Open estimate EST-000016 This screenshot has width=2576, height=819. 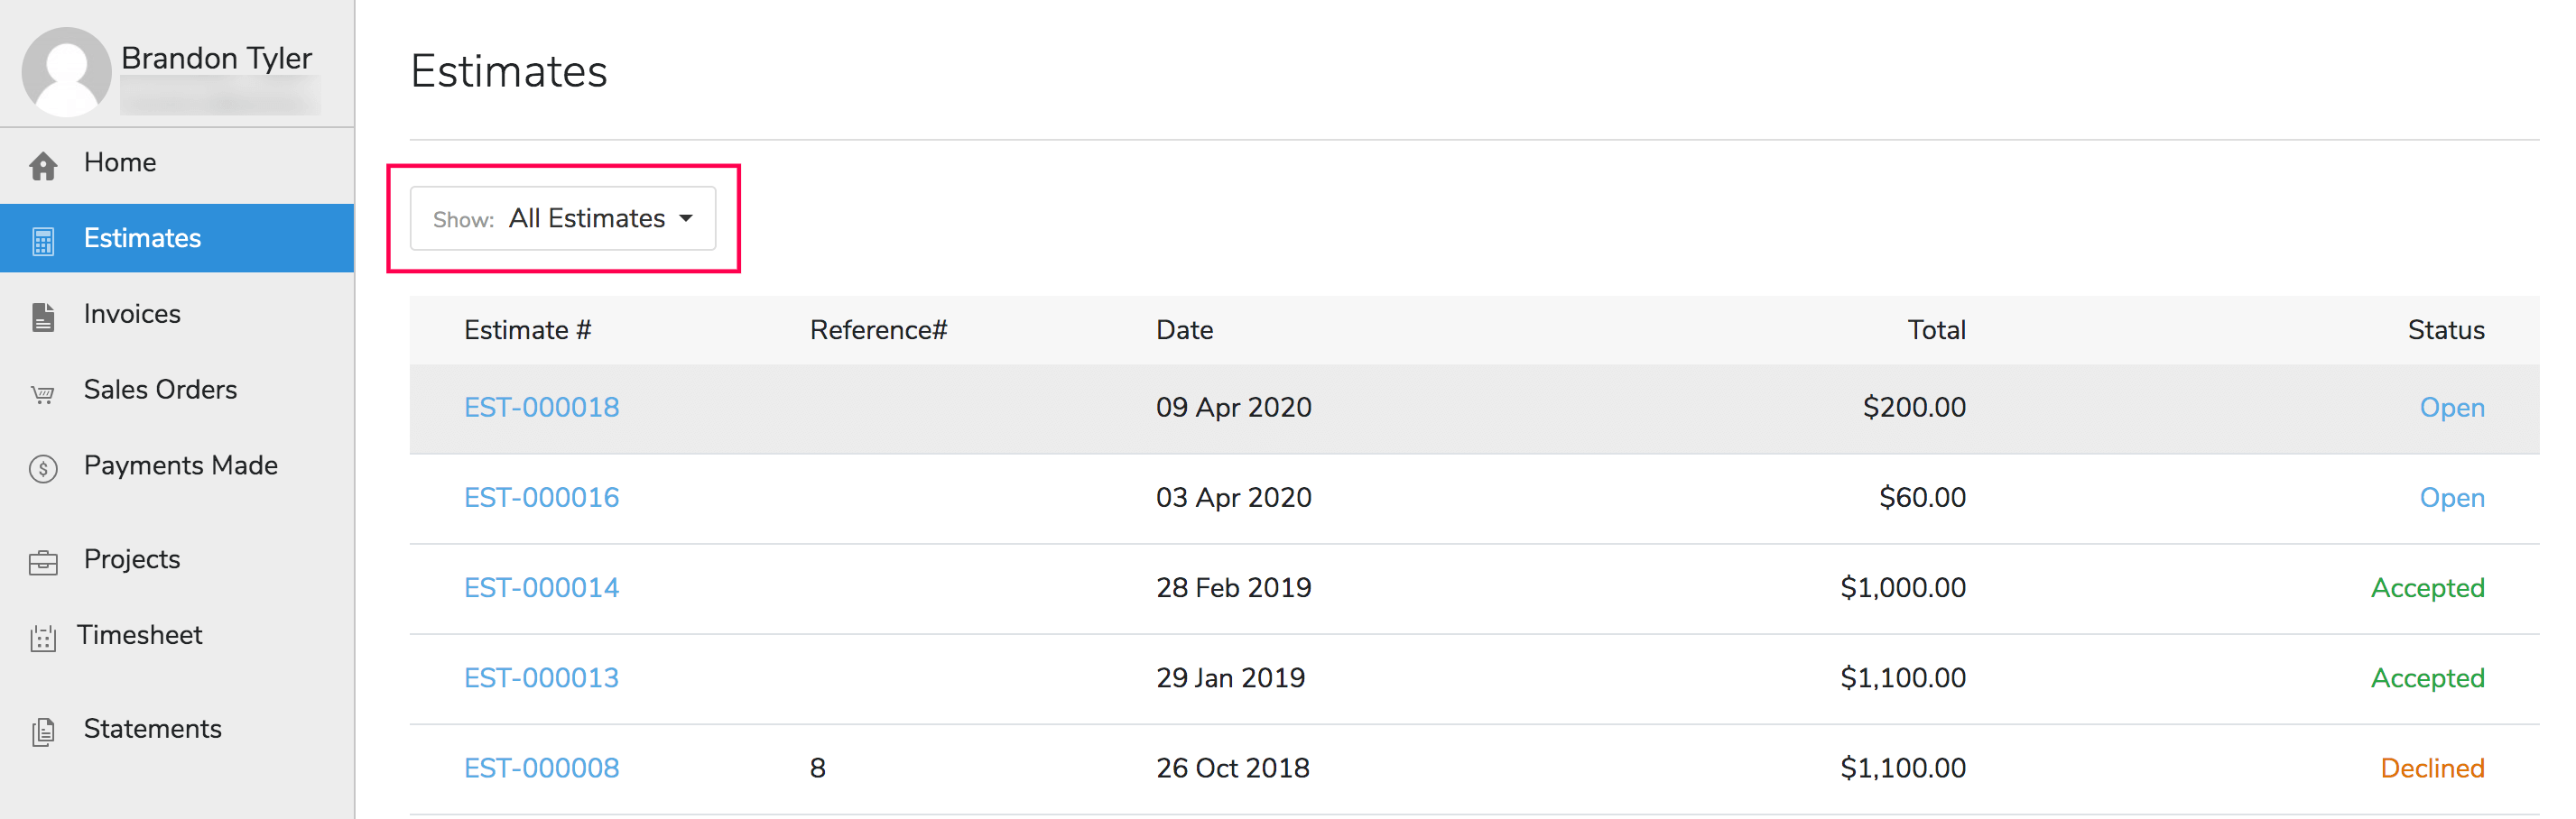[x=541, y=497]
